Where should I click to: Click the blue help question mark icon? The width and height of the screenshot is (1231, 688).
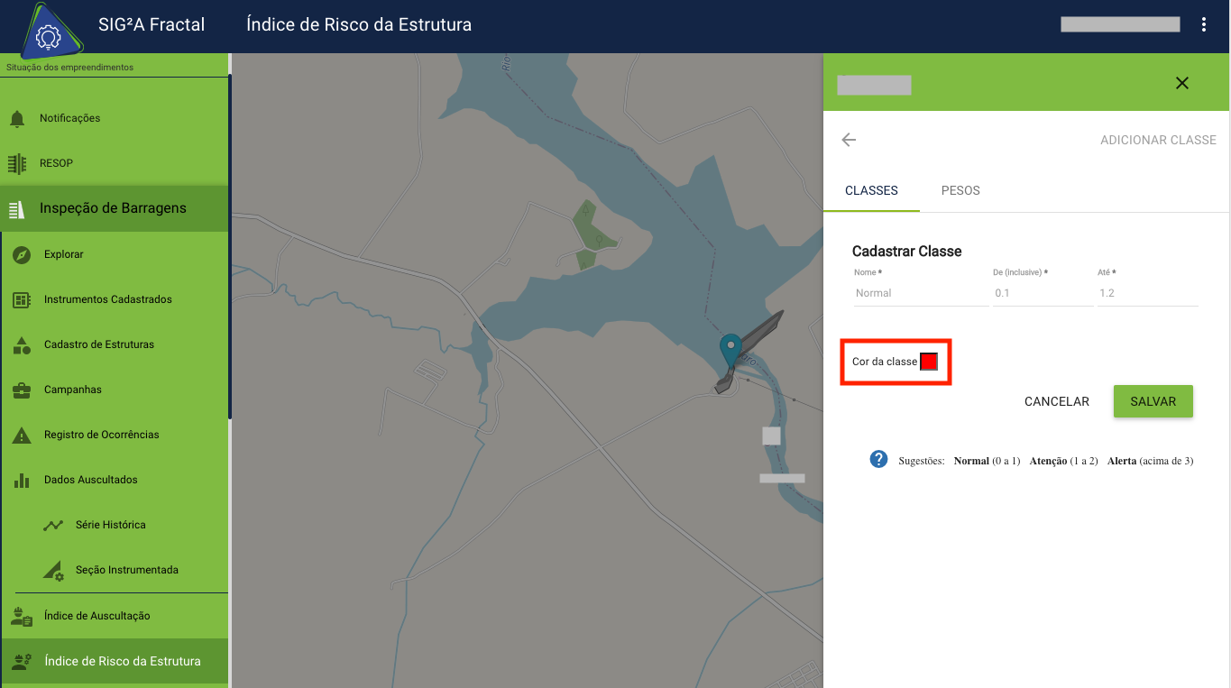(878, 460)
